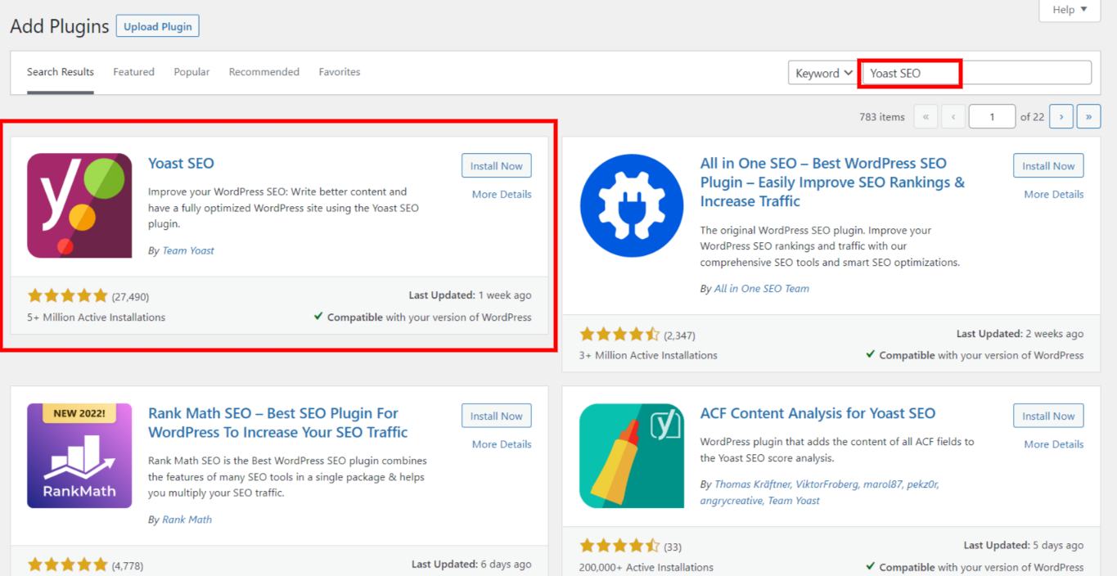Click Last Updated: 2 weeks ago text
1117x576 pixels.
1020,334
